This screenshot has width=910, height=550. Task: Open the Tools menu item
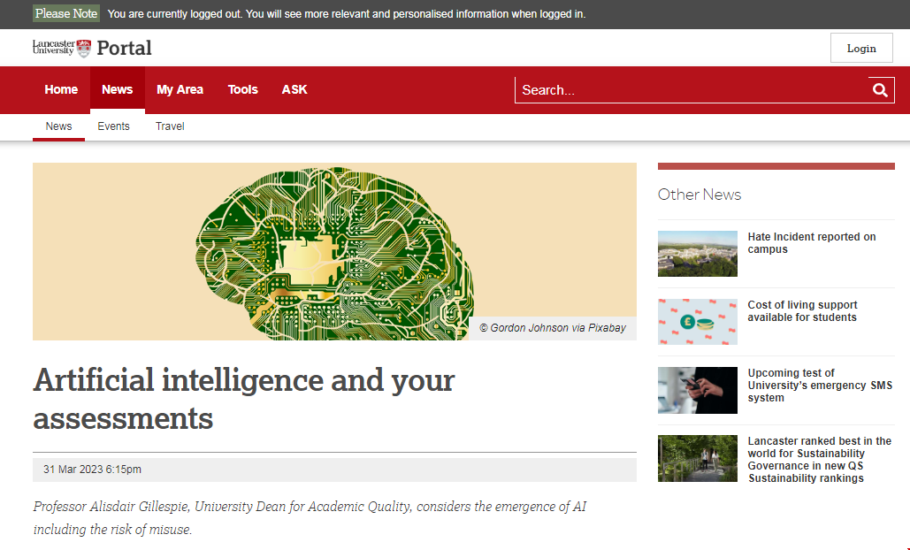click(242, 90)
